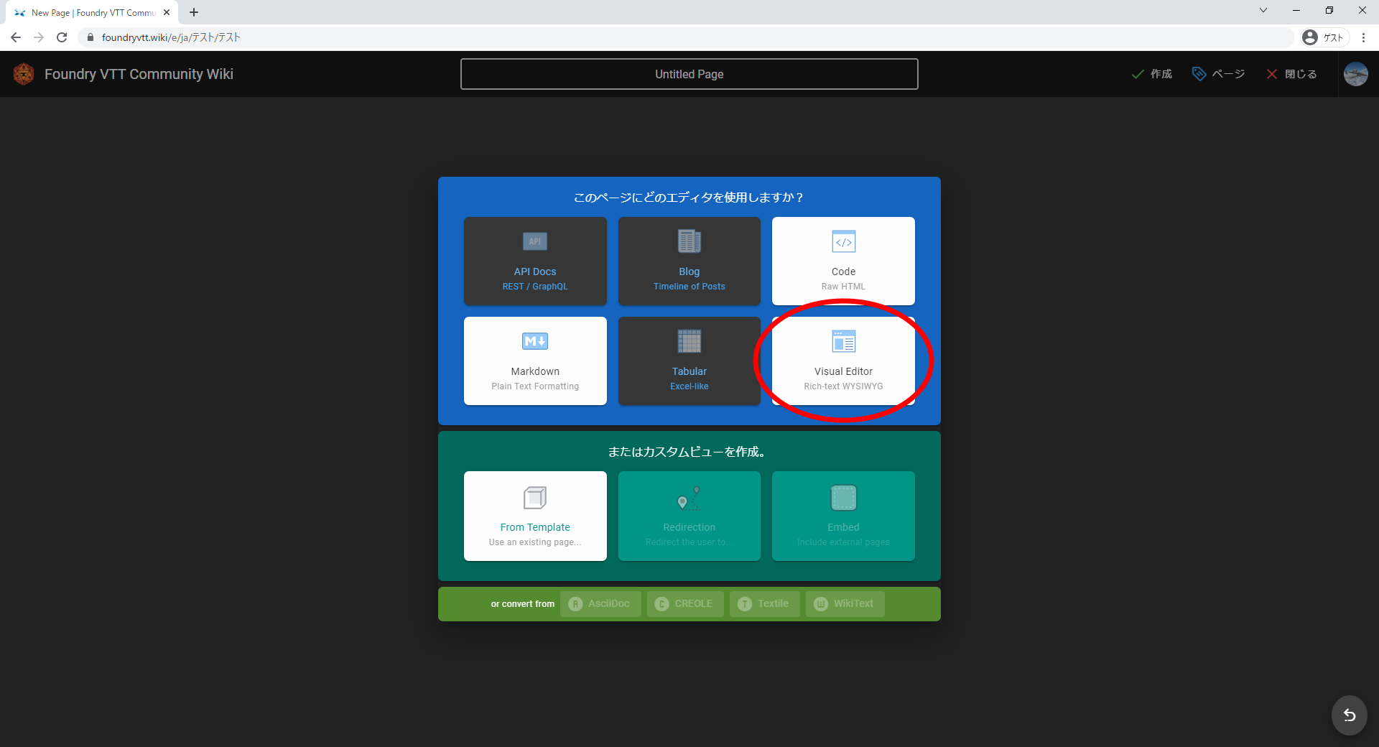Screen dimensions: 1379x747
Task: Click the Foundry VTT logo icon
Action: click(24, 74)
